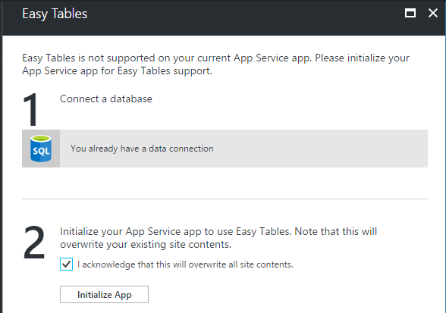The image size is (446, 313).
Task: Click the Easy Tables blade title
Action: [55, 14]
